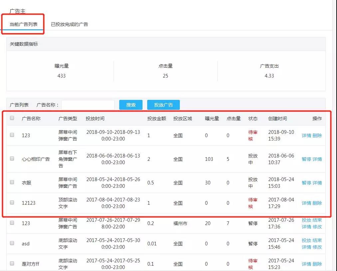Viewport: 337px width, 271px height.
Task: Open 详情 for 123 福州市 row
Action: pyautogui.click(x=306, y=227)
